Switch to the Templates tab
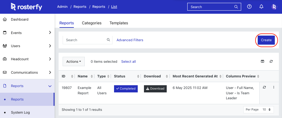This screenshot has width=282, height=118. click(x=119, y=23)
